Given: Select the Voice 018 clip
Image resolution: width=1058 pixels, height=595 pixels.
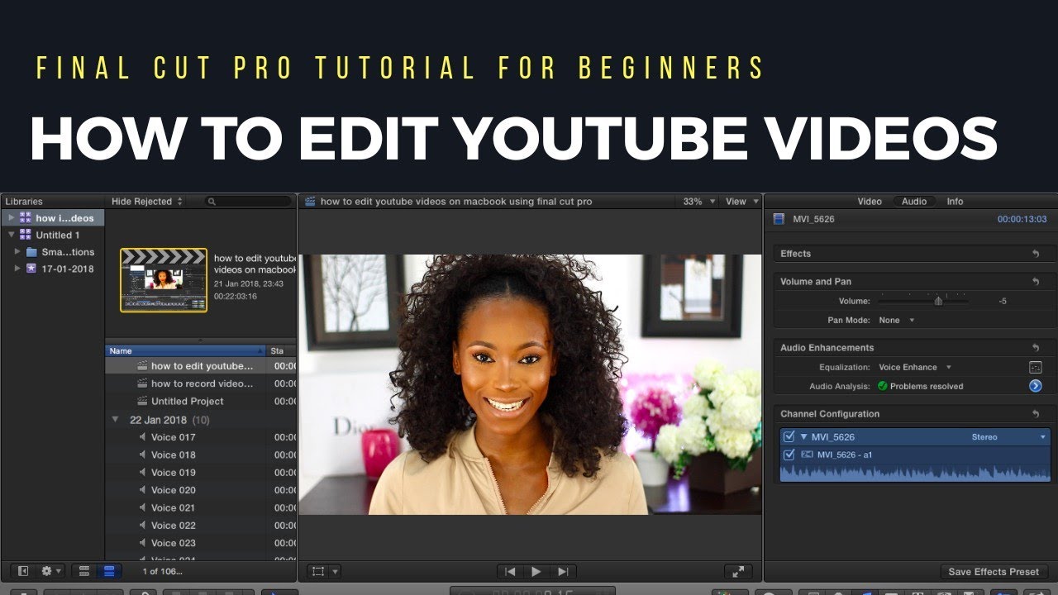Looking at the screenshot, I should [x=201, y=455].
